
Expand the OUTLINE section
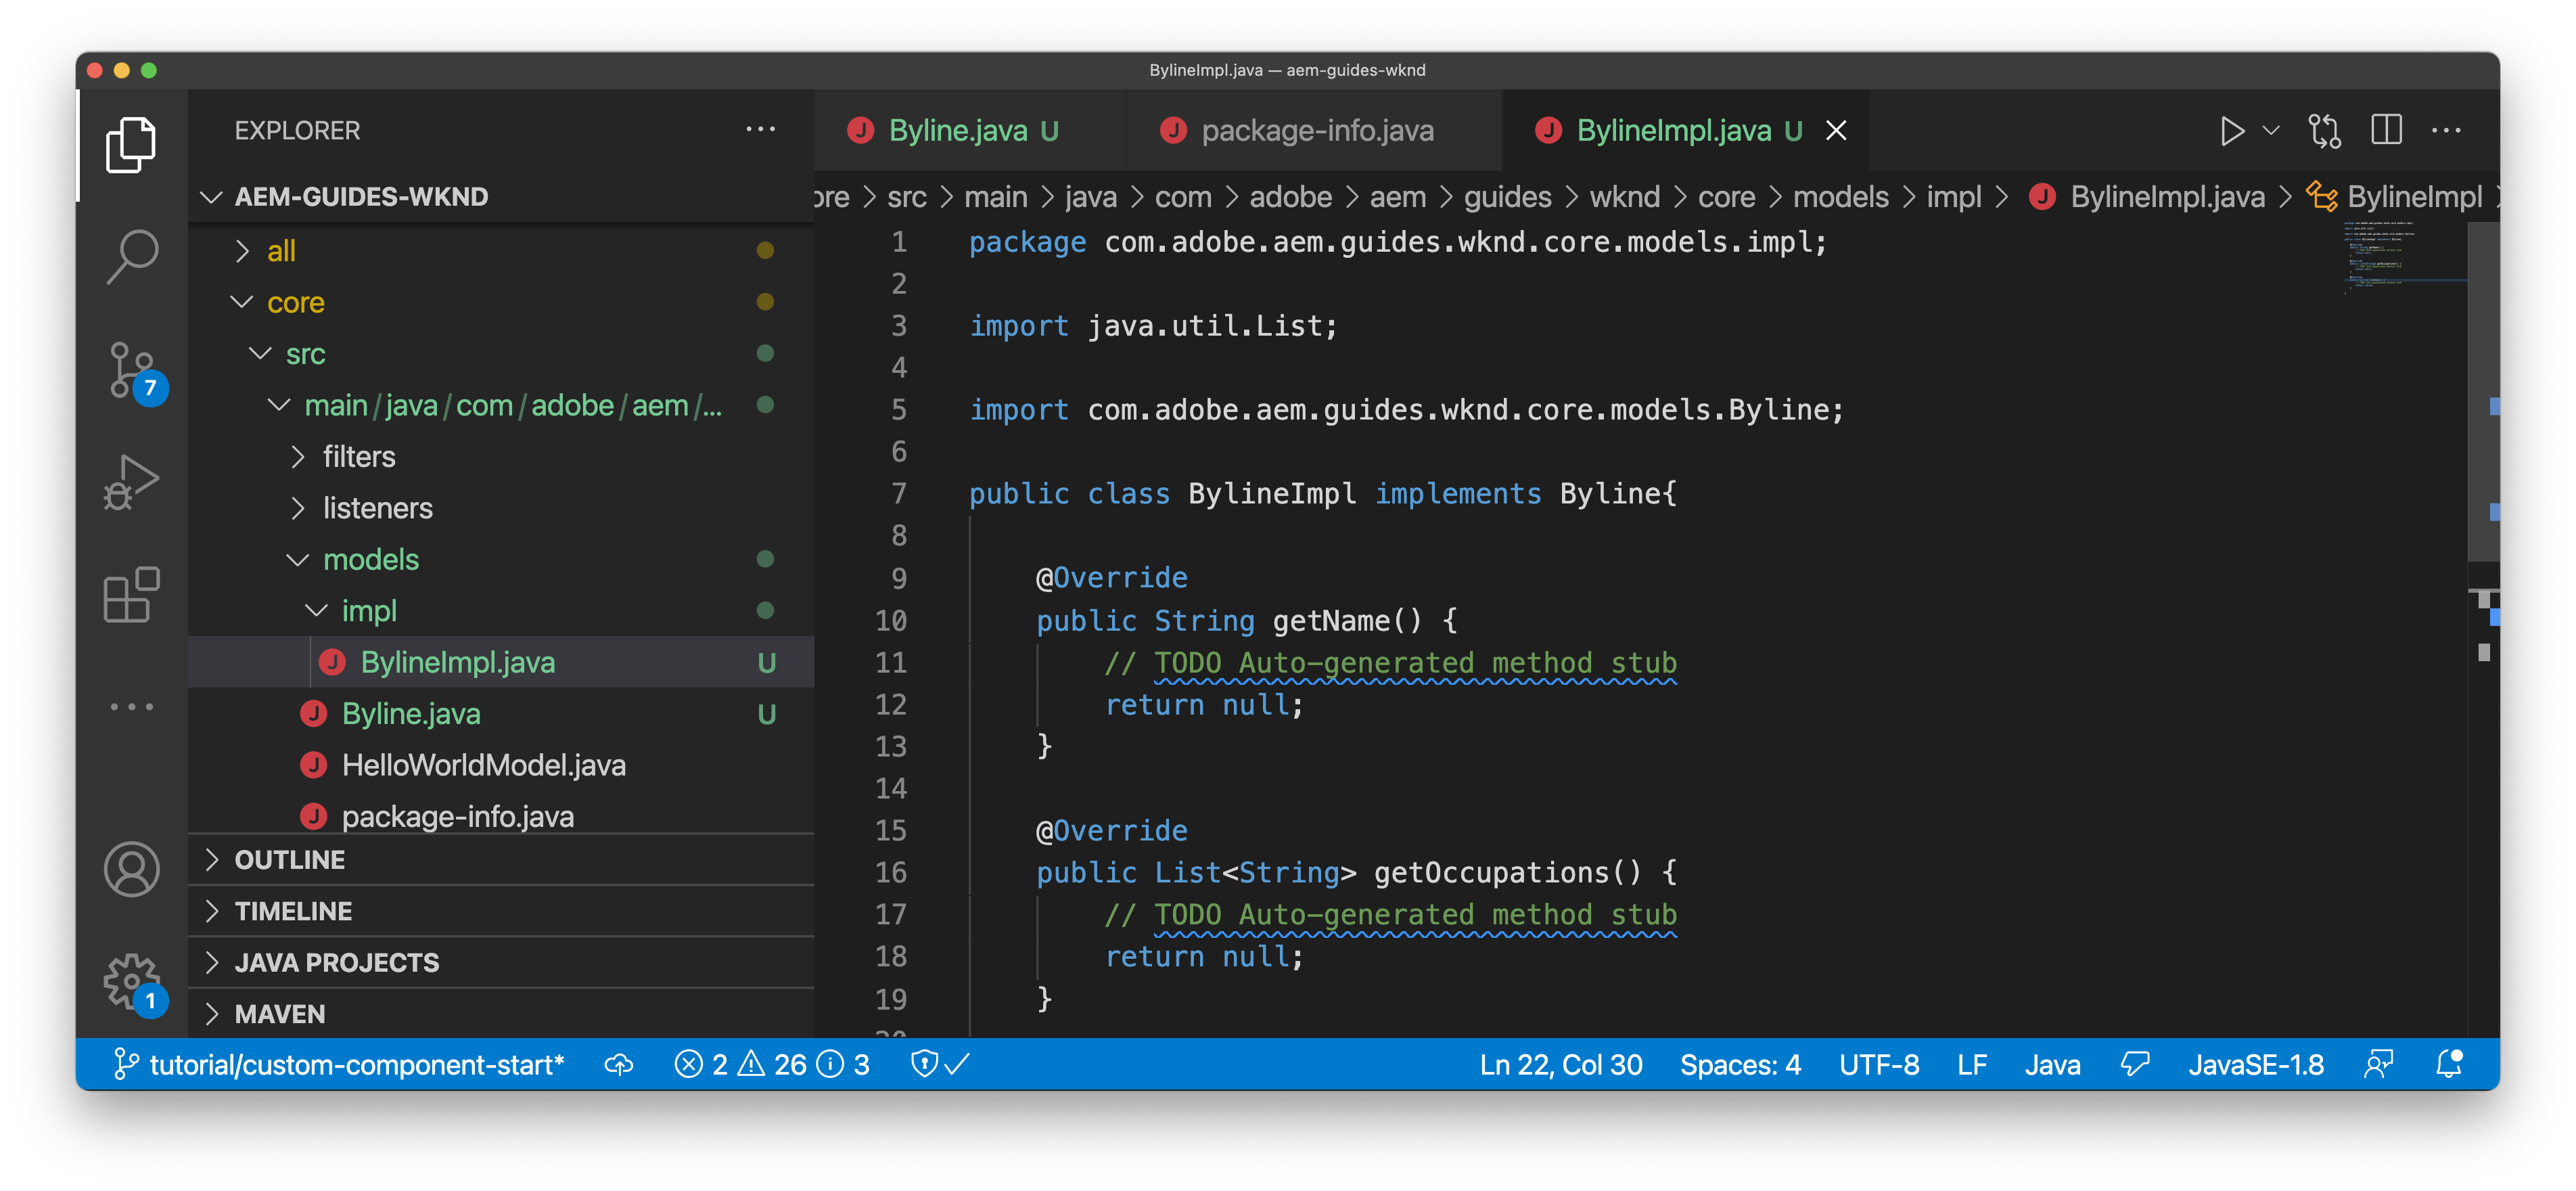[290, 860]
